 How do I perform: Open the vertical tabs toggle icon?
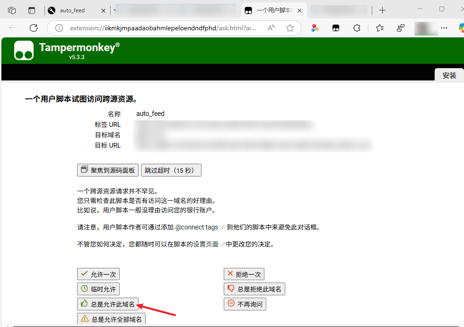point(32,10)
